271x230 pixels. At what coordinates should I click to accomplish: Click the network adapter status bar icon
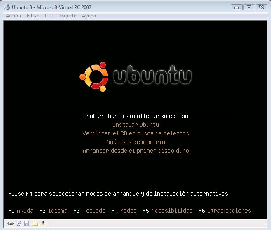coord(43,223)
